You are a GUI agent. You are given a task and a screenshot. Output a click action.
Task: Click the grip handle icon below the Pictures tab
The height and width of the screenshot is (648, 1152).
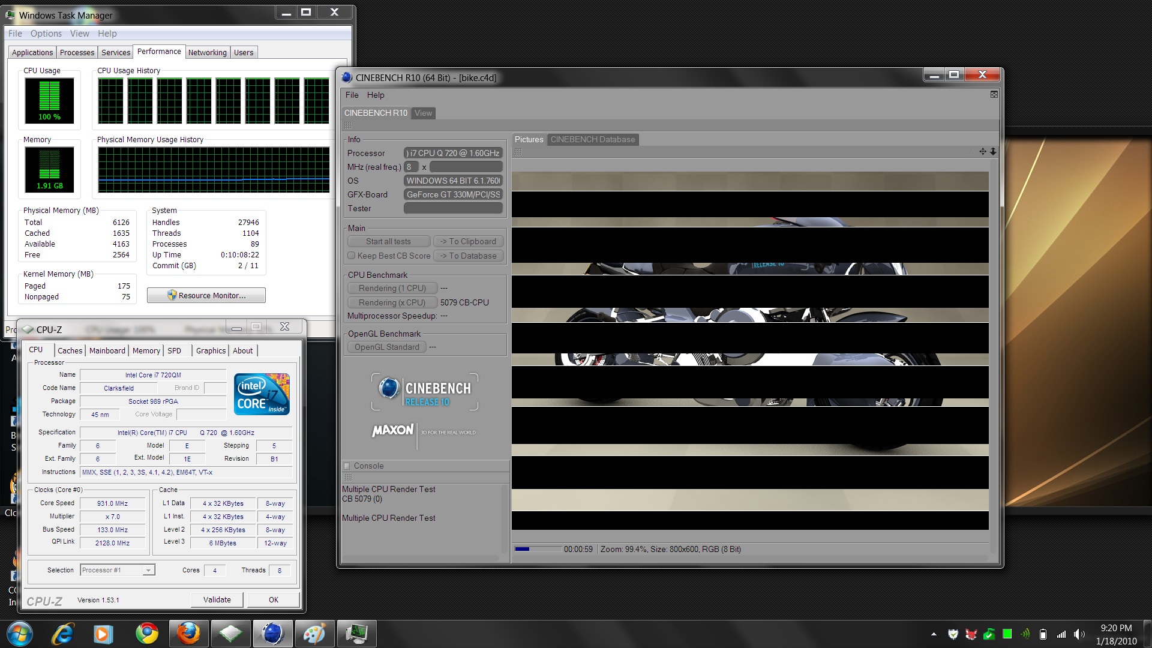tap(518, 152)
